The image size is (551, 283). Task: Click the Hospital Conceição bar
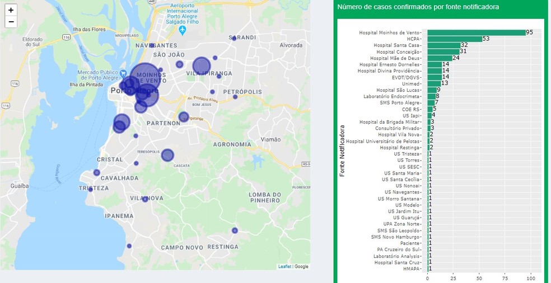[x=443, y=51]
